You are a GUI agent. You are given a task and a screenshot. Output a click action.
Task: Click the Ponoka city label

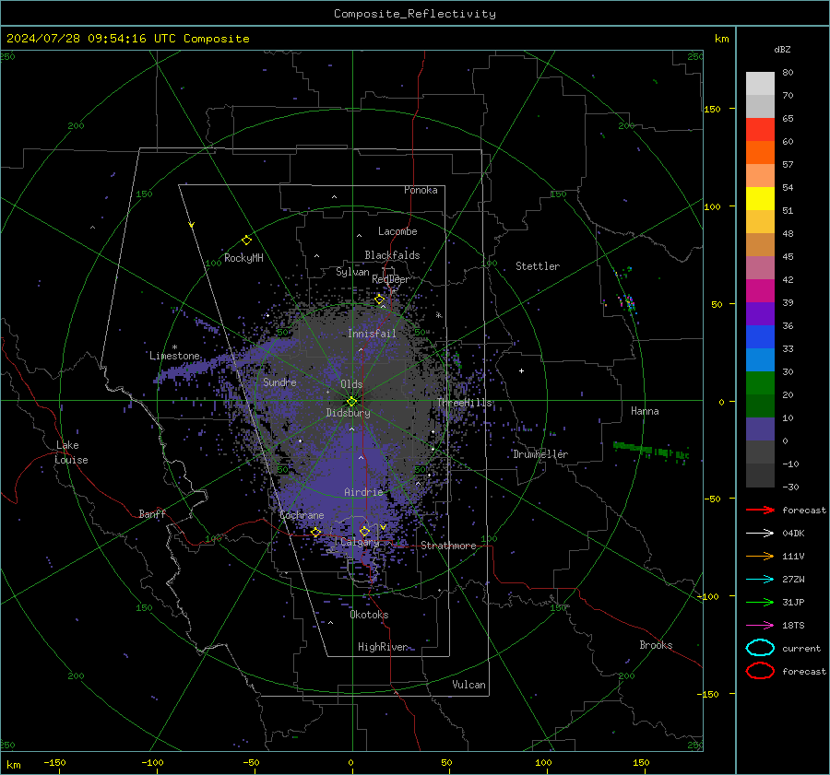(421, 190)
